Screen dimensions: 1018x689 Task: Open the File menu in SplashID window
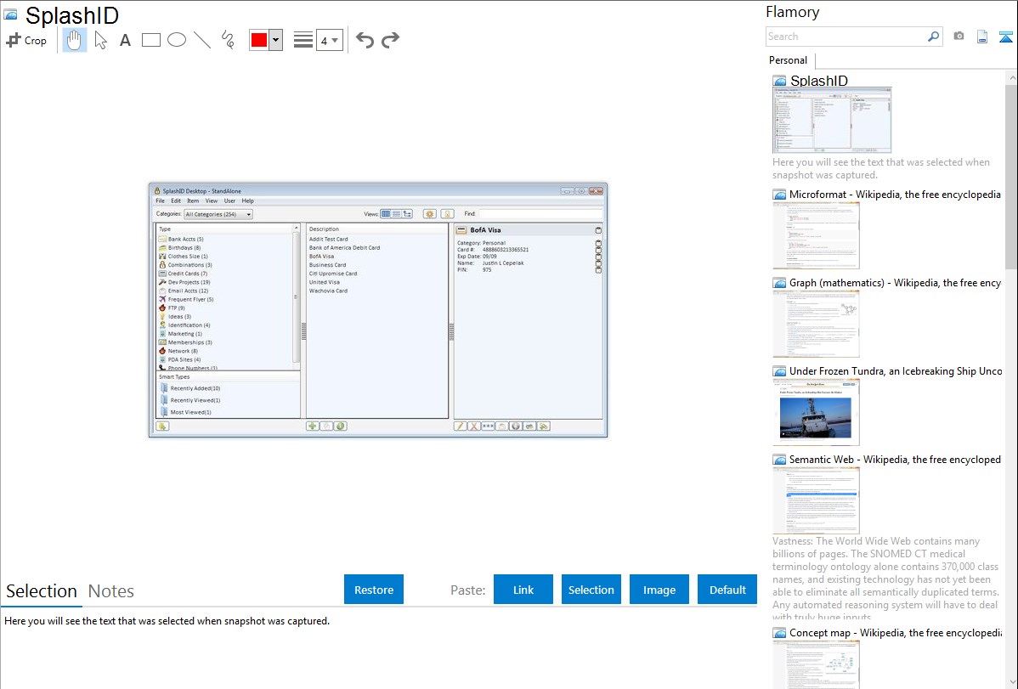pyautogui.click(x=160, y=200)
